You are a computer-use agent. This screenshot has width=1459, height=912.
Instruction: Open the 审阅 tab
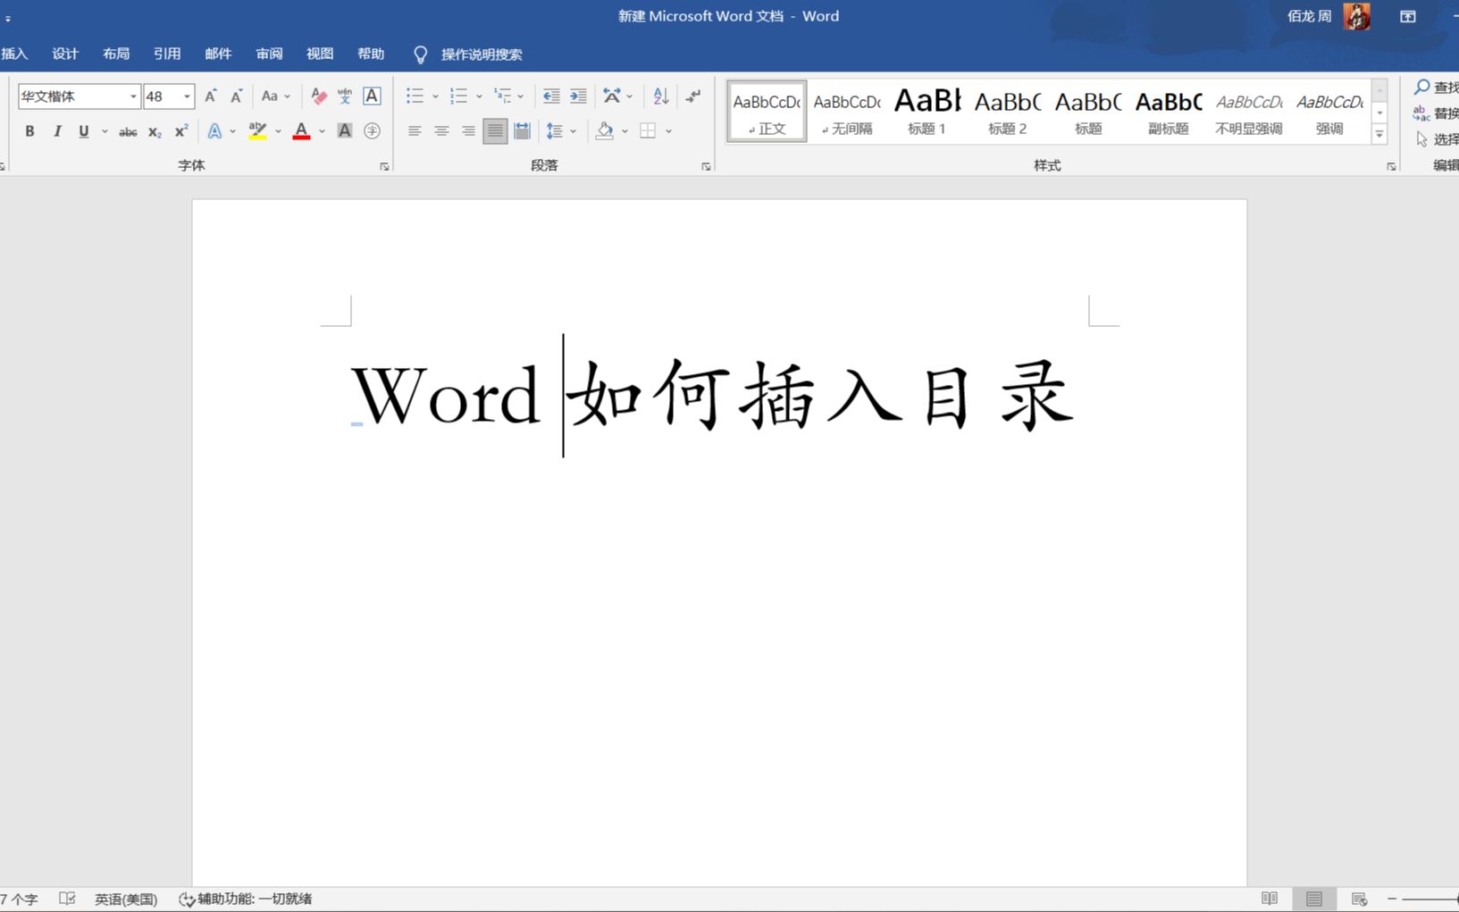tap(269, 54)
